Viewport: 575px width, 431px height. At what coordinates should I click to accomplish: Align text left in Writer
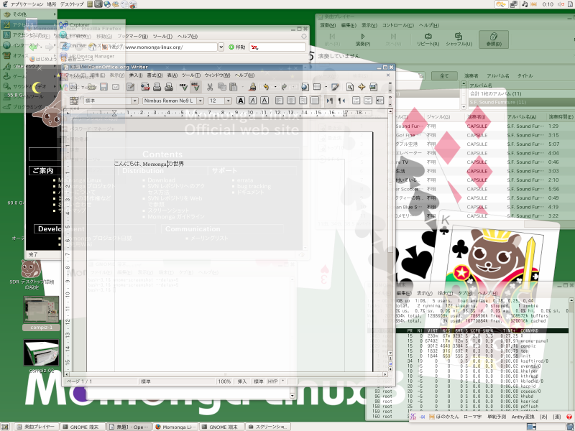(279, 101)
